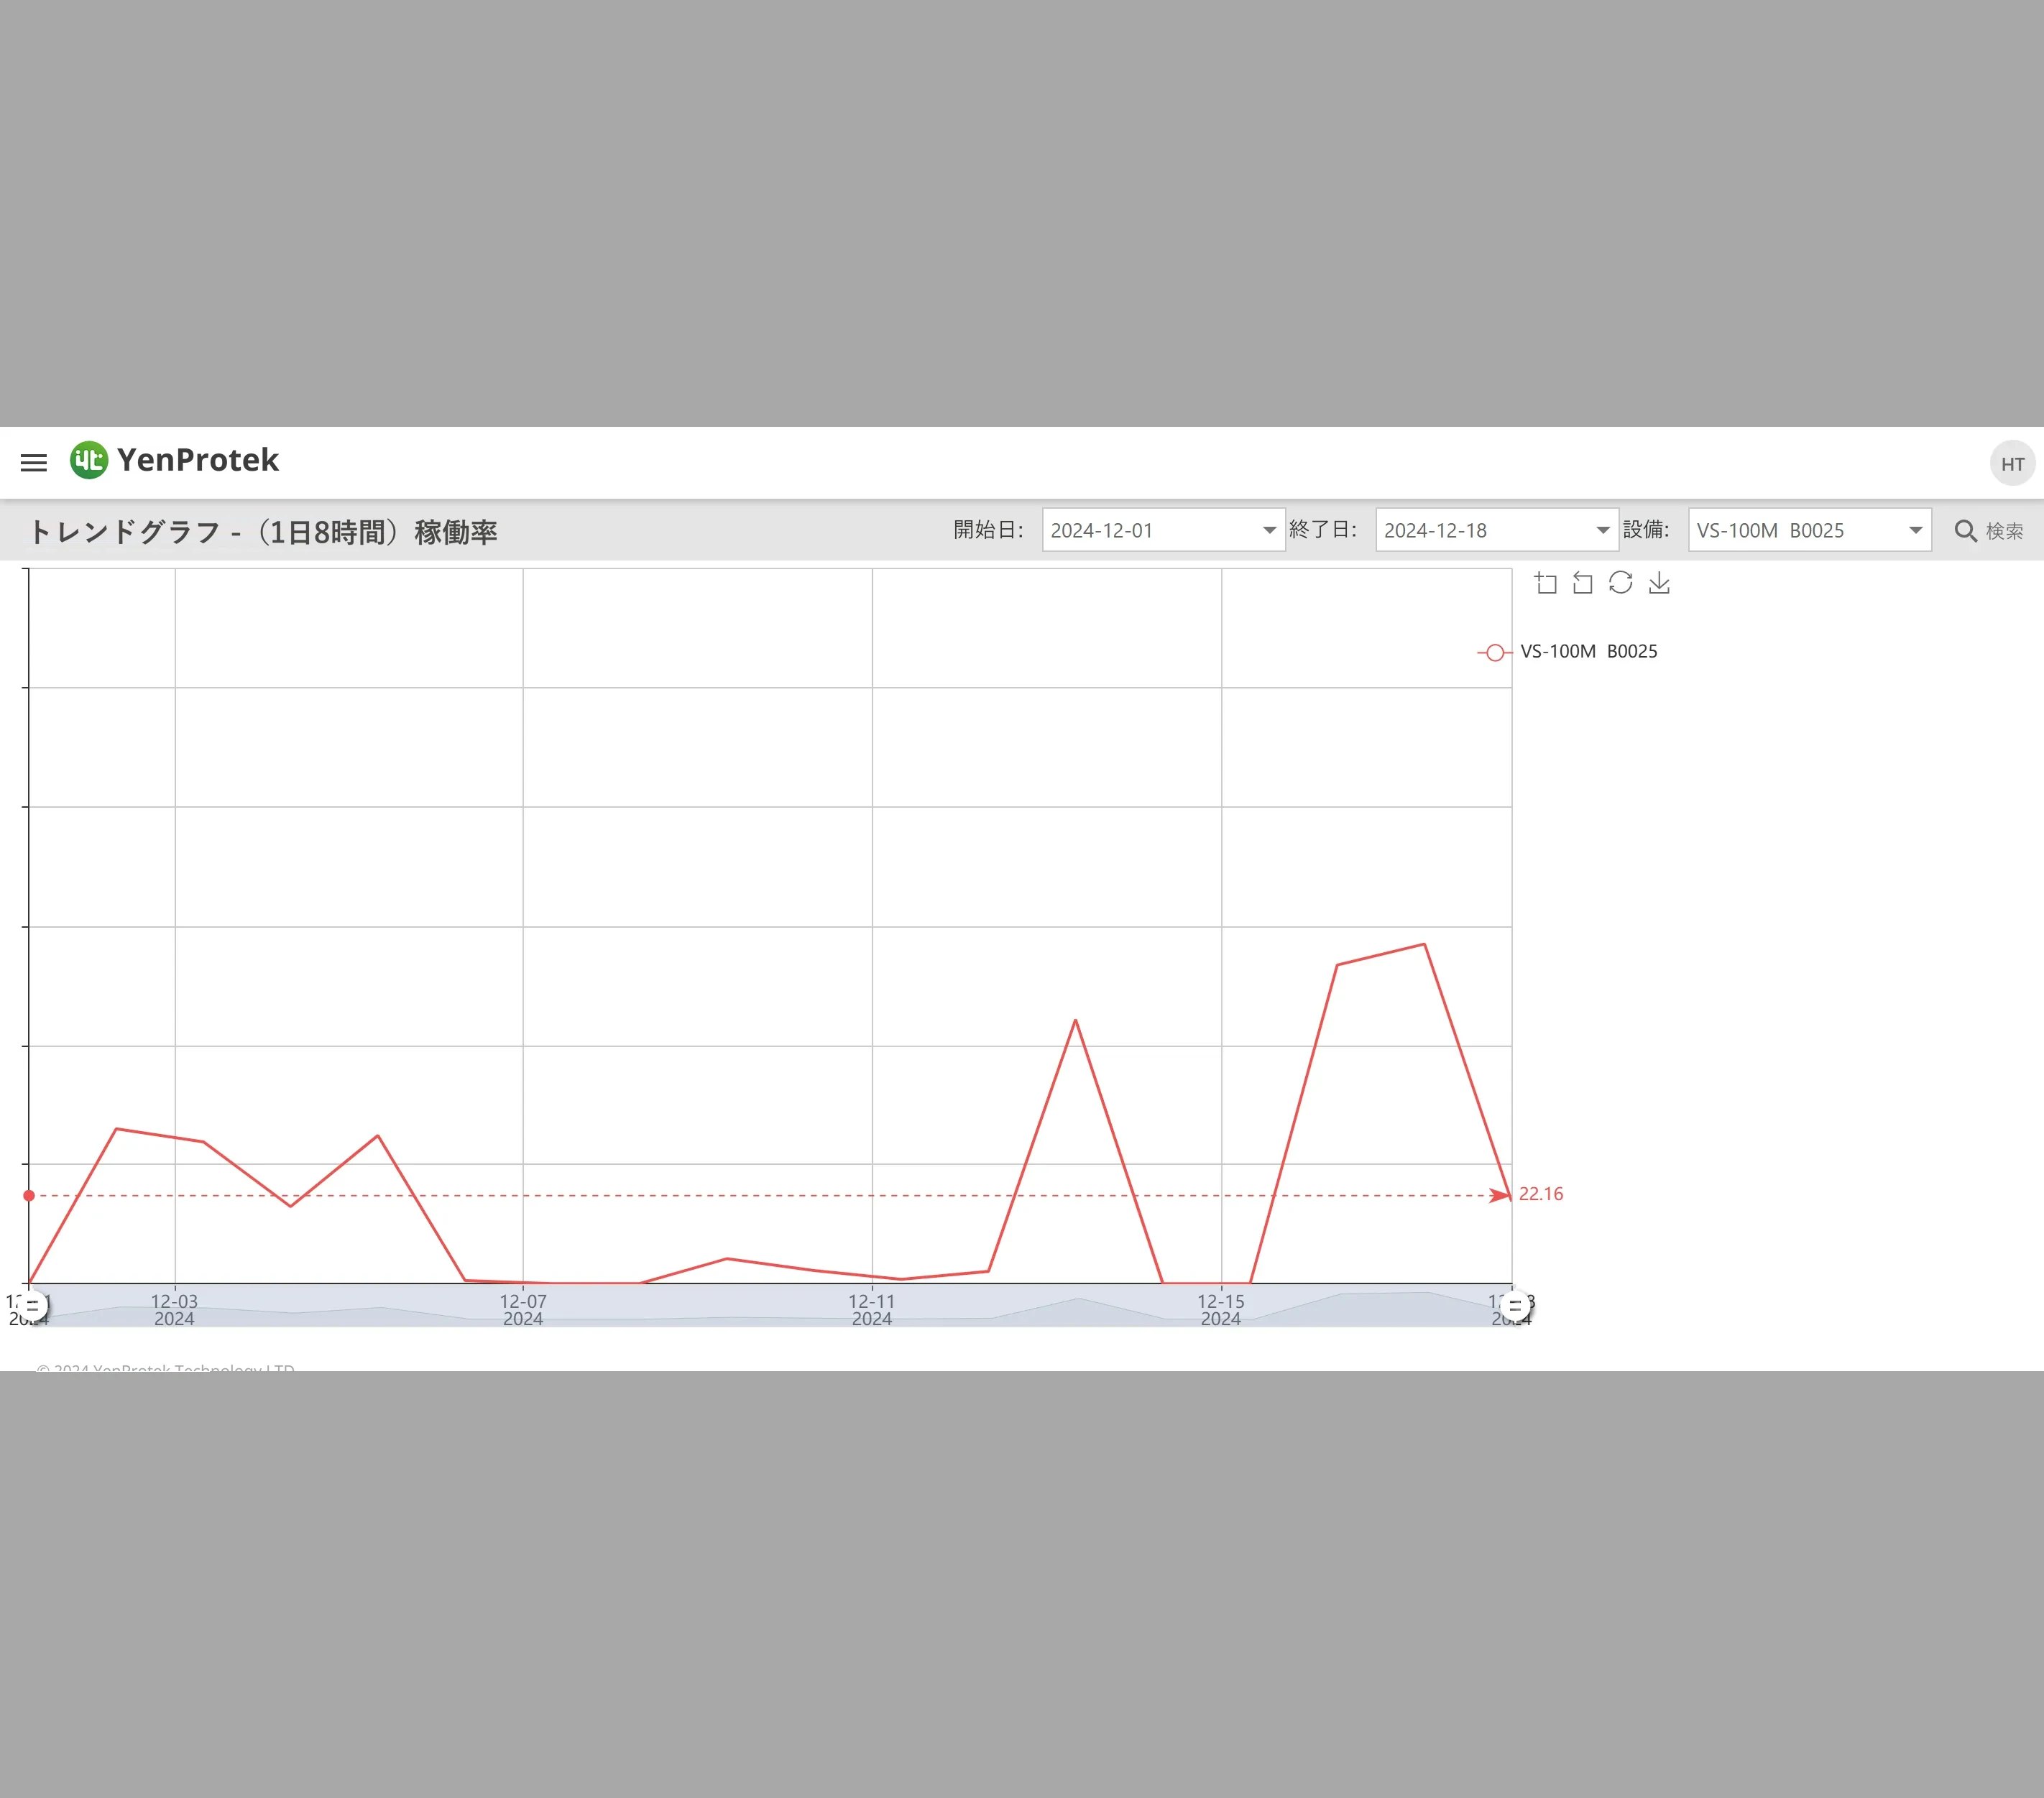Screen dimensions: 2044x1798
Task: Click the 12-15 2024 axis label
Action: point(1221,1310)
